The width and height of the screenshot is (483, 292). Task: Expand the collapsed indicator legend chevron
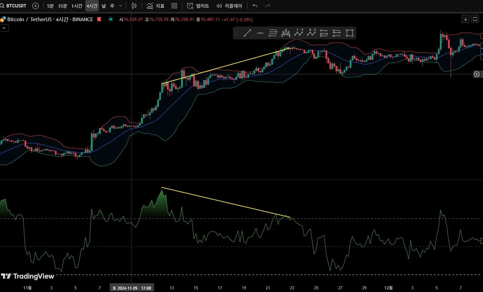click(x=4, y=28)
